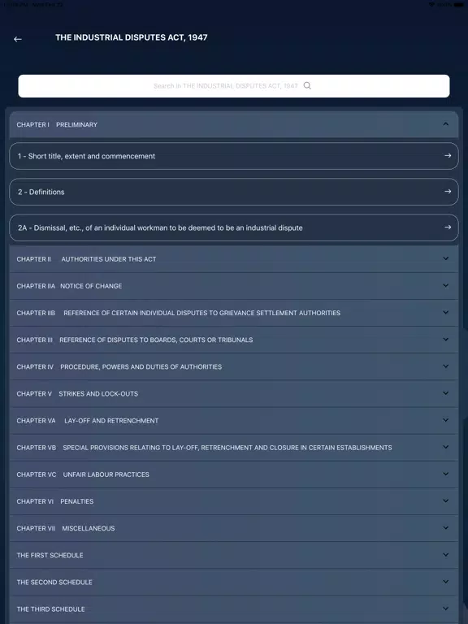Select THE SECOND SCHEDULE text

click(x=54, y=583)
